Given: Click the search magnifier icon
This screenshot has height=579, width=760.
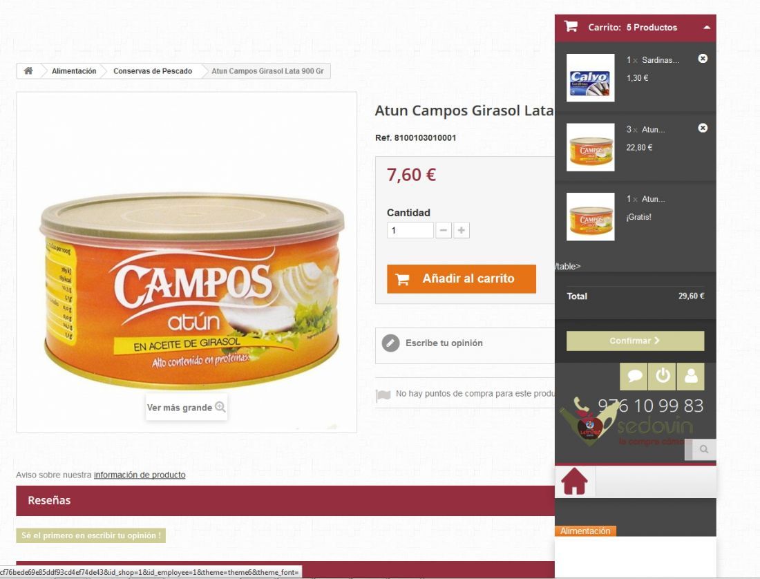Looking at the screenshot, I should point(704,449).
